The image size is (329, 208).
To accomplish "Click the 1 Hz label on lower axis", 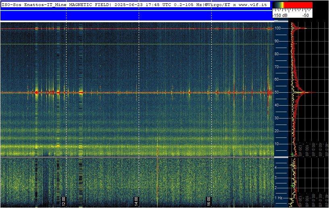I will (x=279, y=198).
